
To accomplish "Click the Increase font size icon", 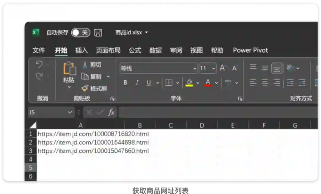I will 223,68.
